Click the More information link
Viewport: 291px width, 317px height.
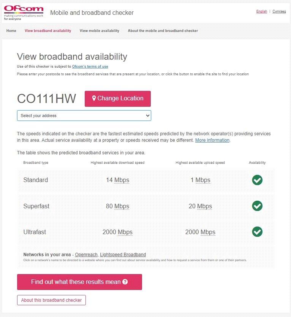212,140
